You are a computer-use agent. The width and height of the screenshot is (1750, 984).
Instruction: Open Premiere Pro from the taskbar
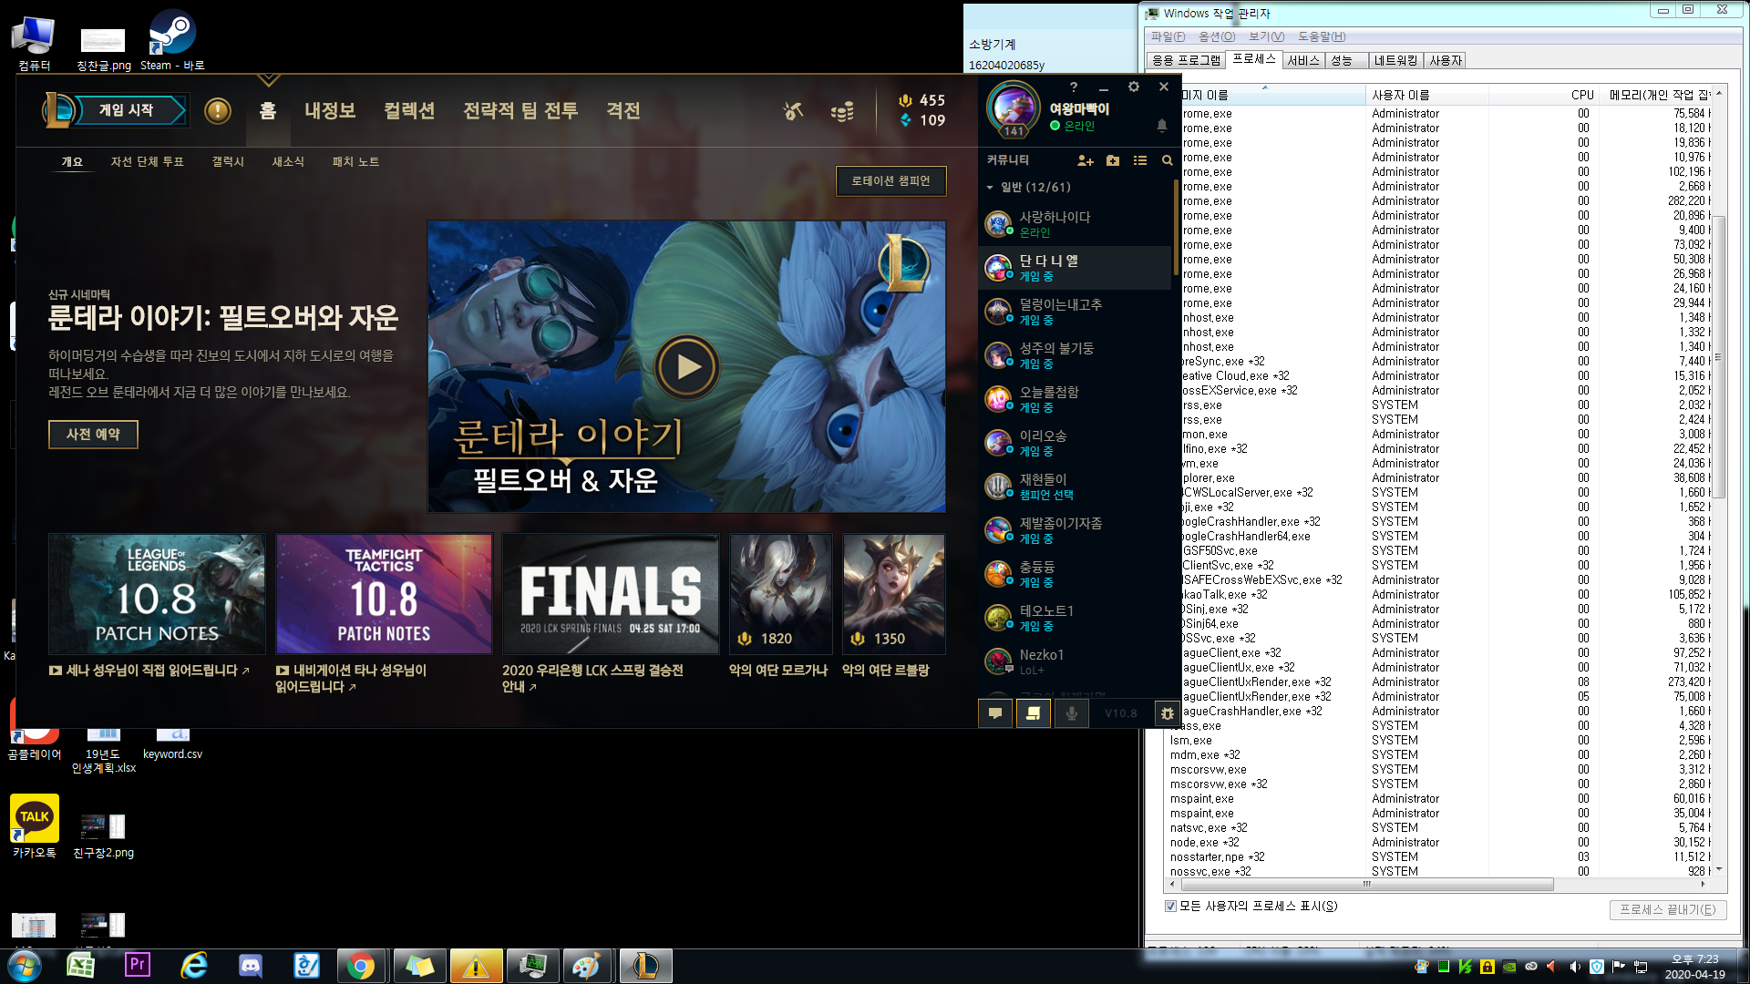pyautogui.click(x=137, y=965)
